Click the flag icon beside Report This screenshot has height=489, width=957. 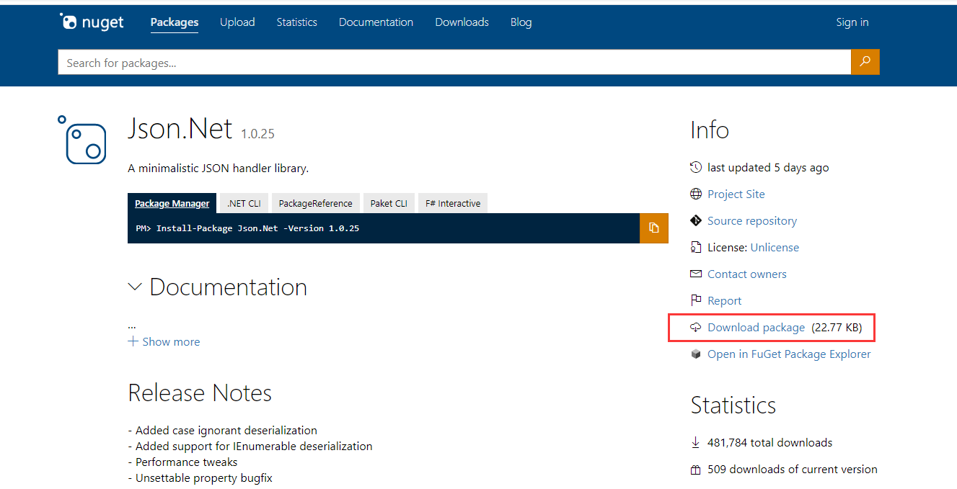(x=695, y=301)
